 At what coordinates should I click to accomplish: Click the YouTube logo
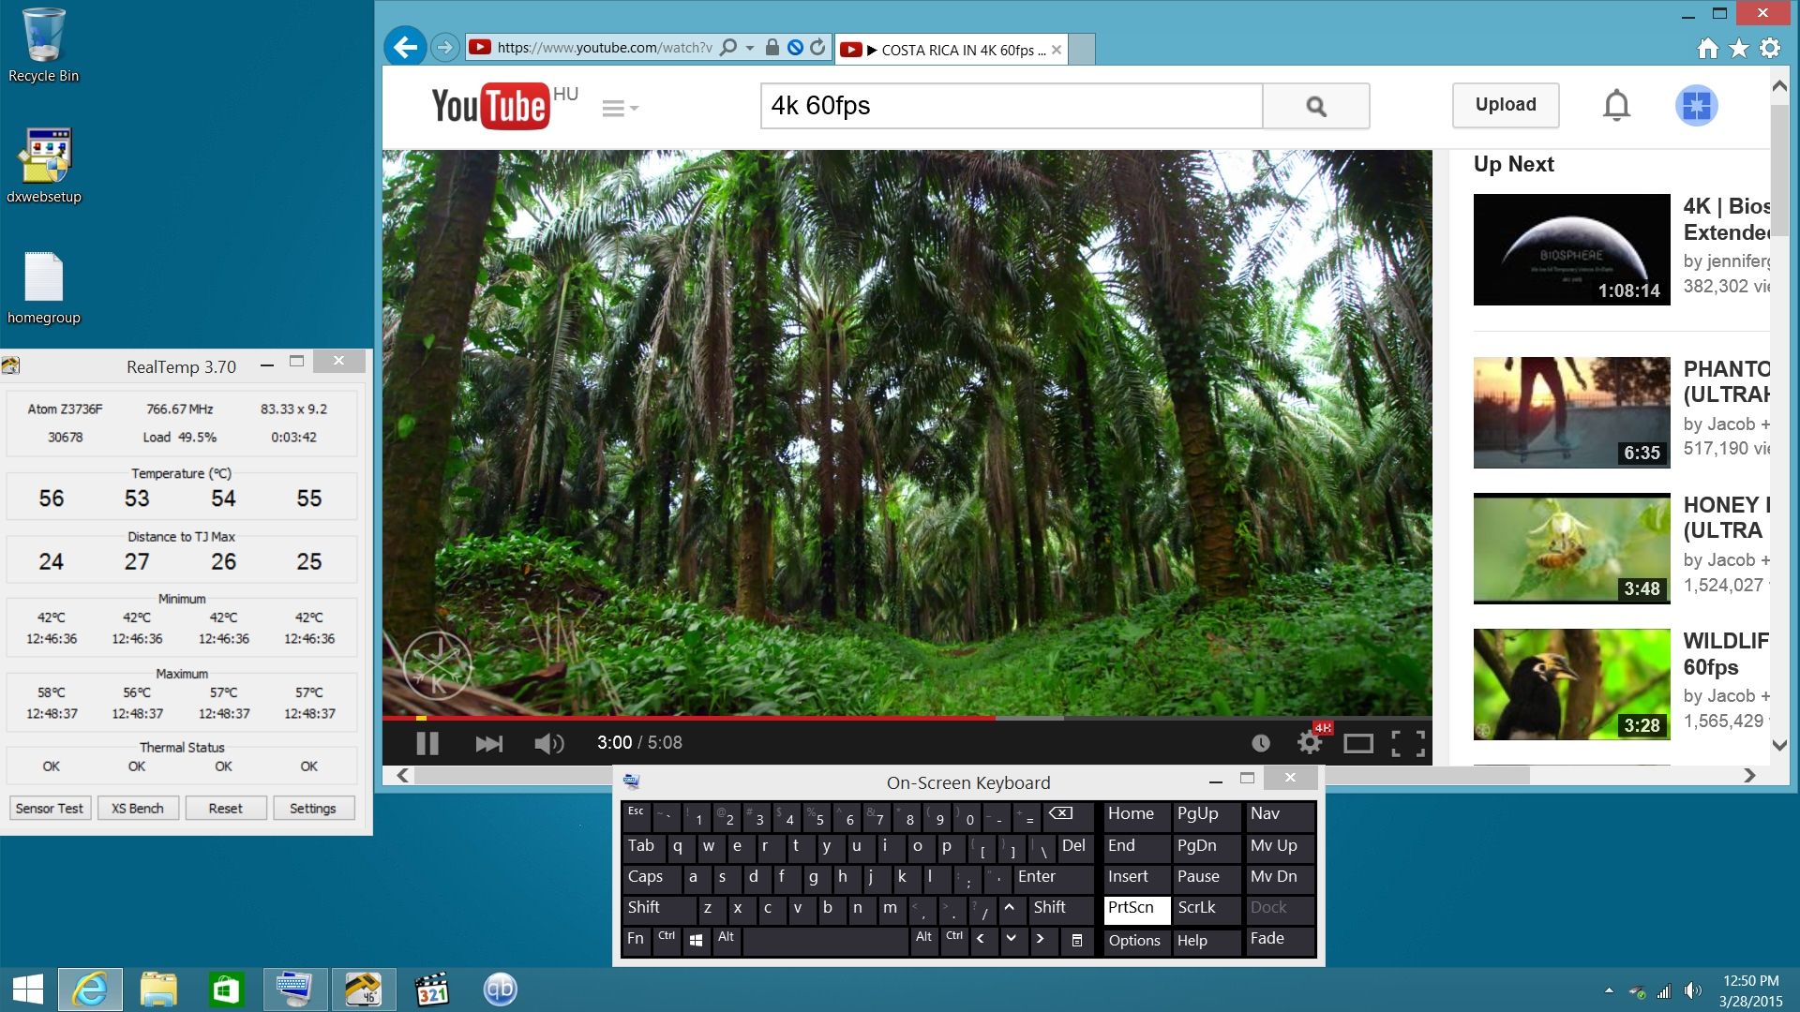[x=490, y=106]
